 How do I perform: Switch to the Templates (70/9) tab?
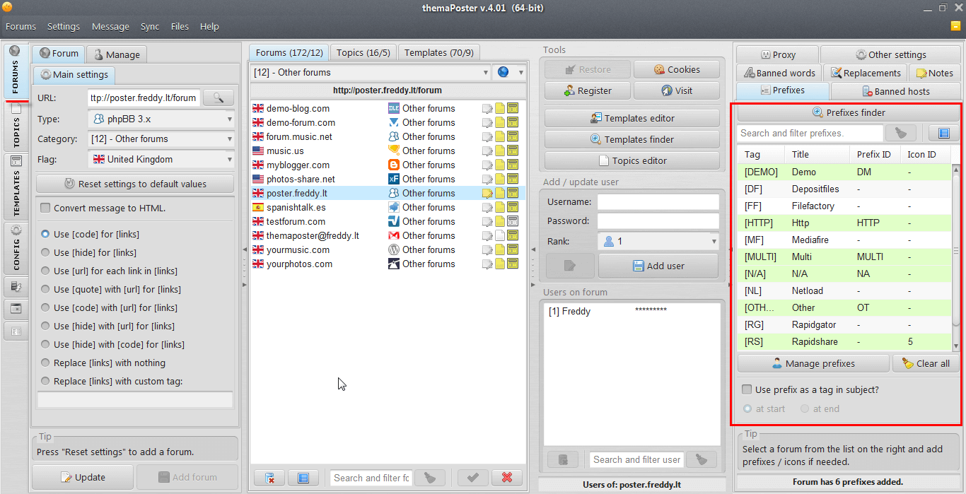coord(439,52)
